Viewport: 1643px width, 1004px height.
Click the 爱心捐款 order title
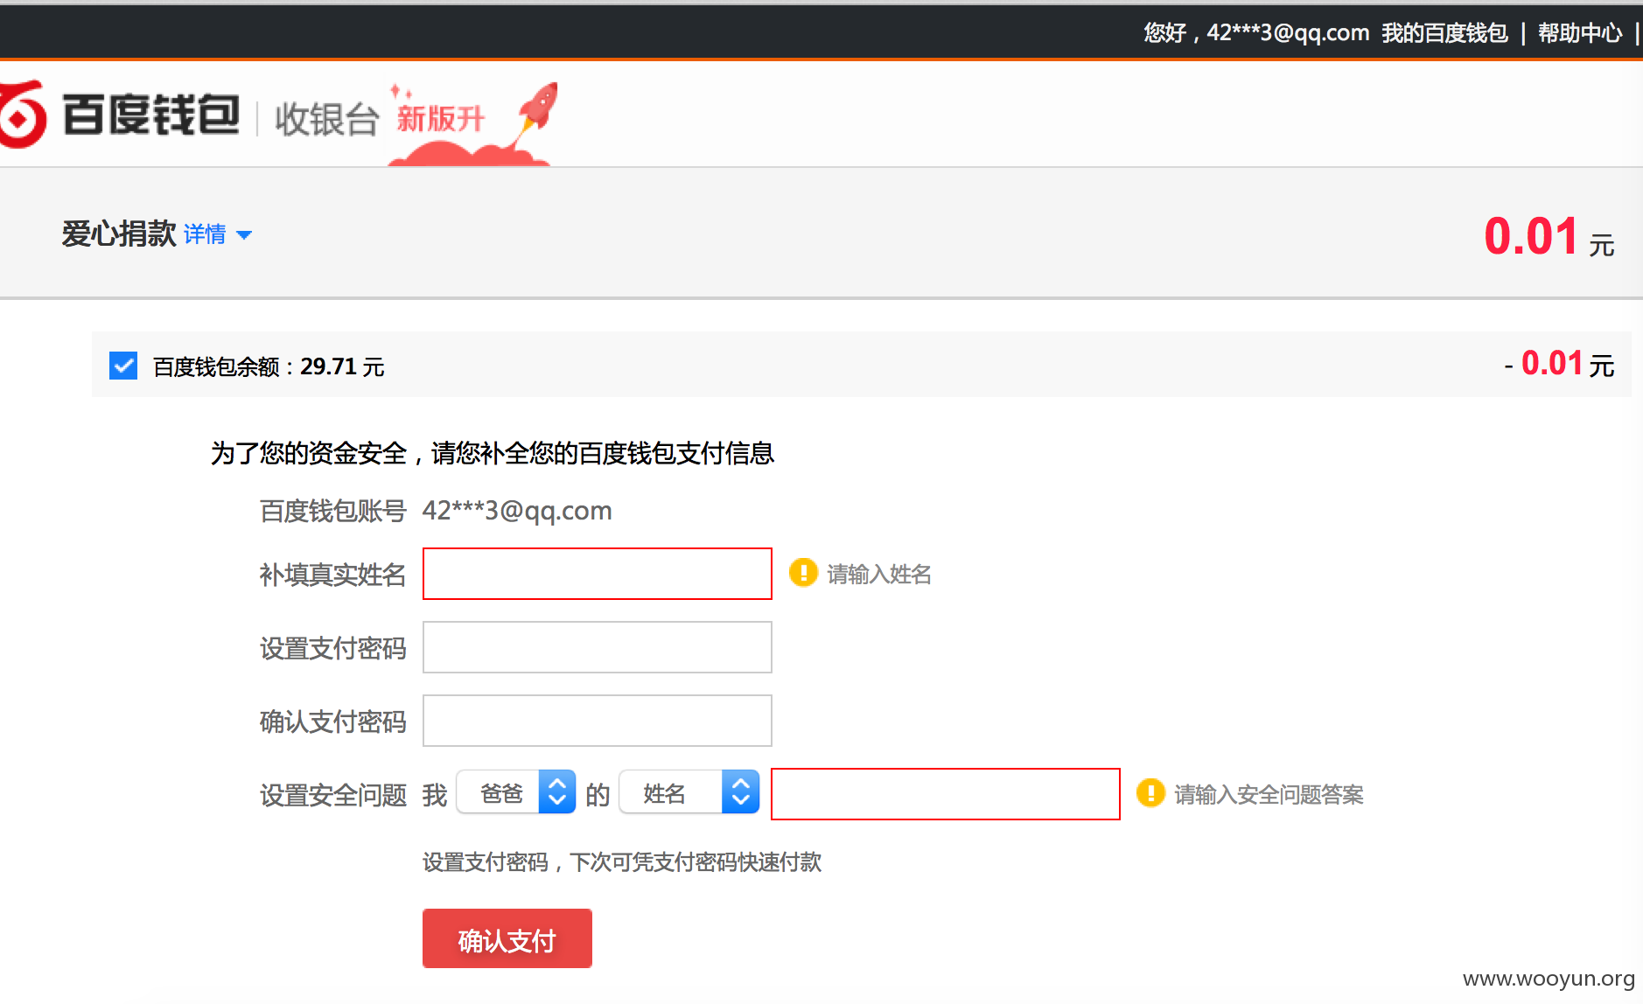pyautogui.click(x=119, y=234)
